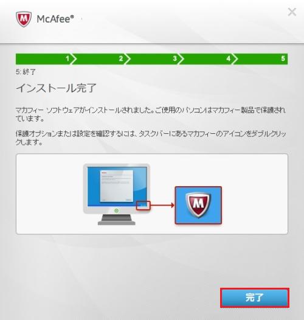Click the large McAfee shield taskbar icon
The height and width of the screenshot is (320, 304).
198,205
